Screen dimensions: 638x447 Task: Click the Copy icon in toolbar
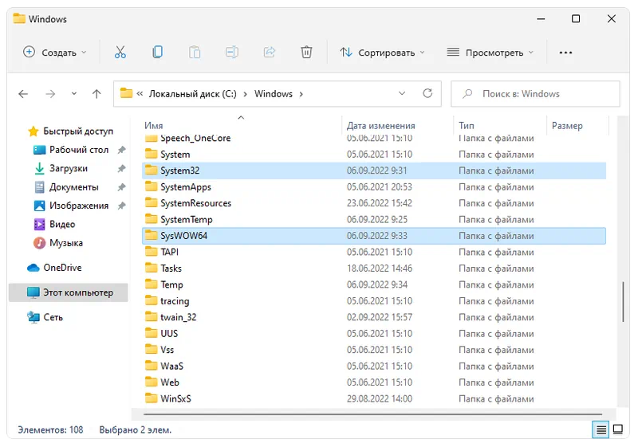pos(158,53)
